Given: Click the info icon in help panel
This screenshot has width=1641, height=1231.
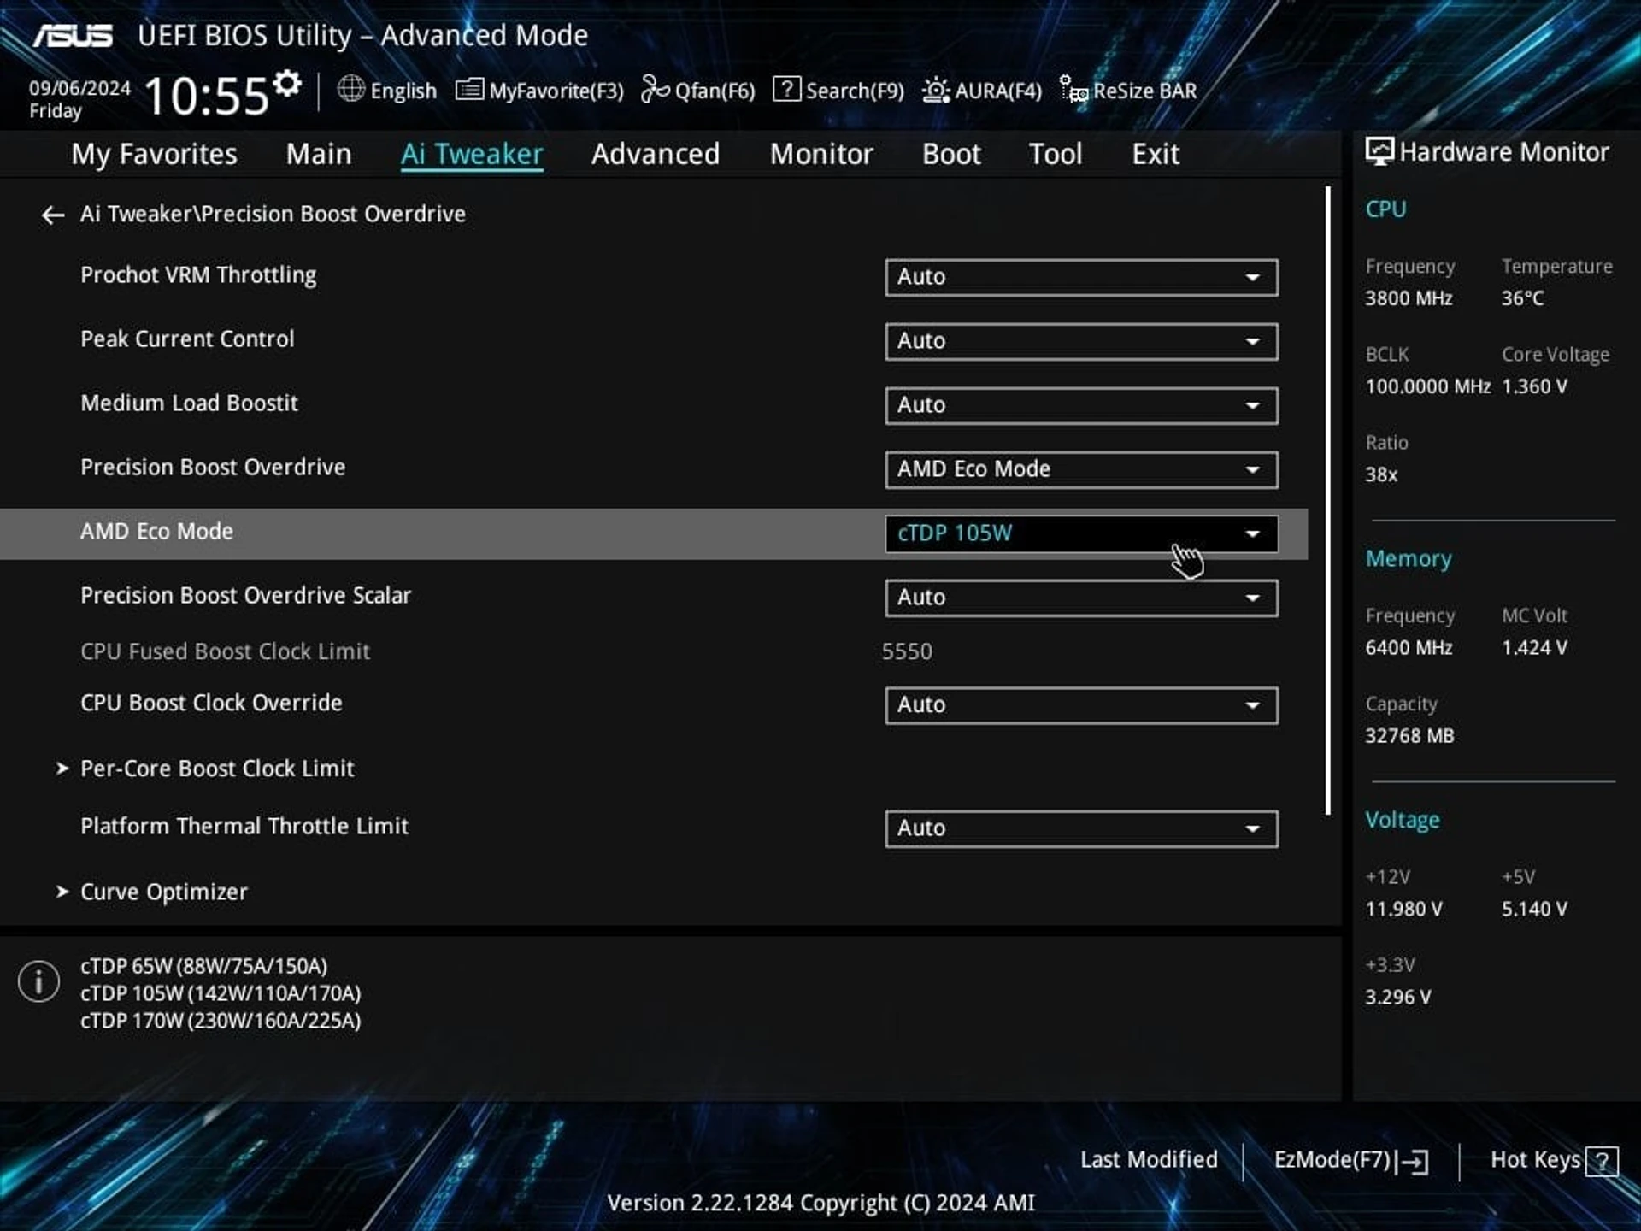Looking at the screenshot, I should tap(38, 981).
